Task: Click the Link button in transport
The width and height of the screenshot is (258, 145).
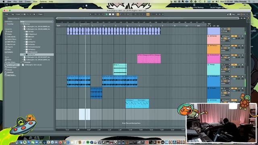Action: pyautogui.click(x=6, y=14)
